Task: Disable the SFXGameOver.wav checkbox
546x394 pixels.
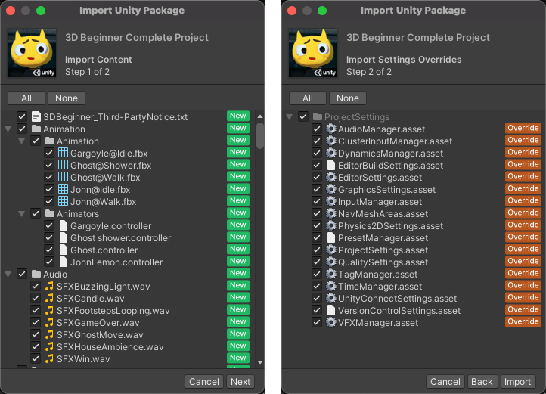Action: coord(36,323)
